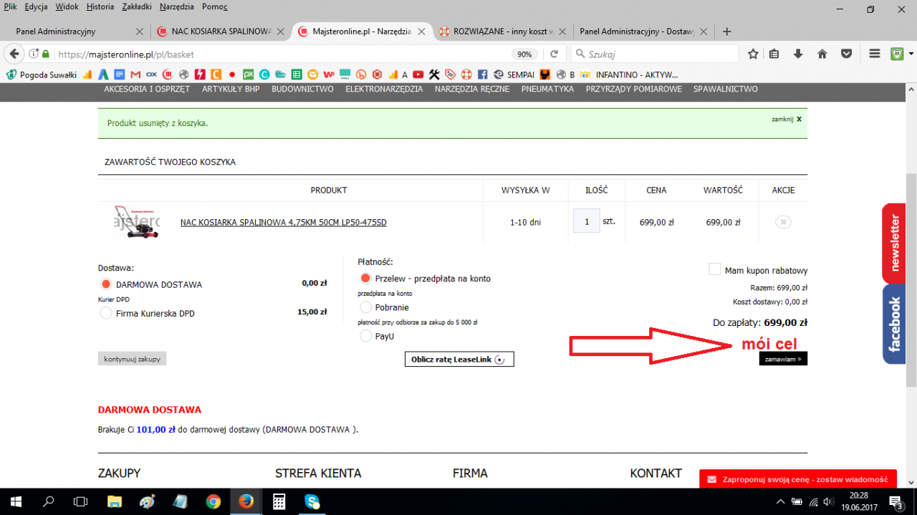Open the Zakładki menu

click(x=136, y=7)
